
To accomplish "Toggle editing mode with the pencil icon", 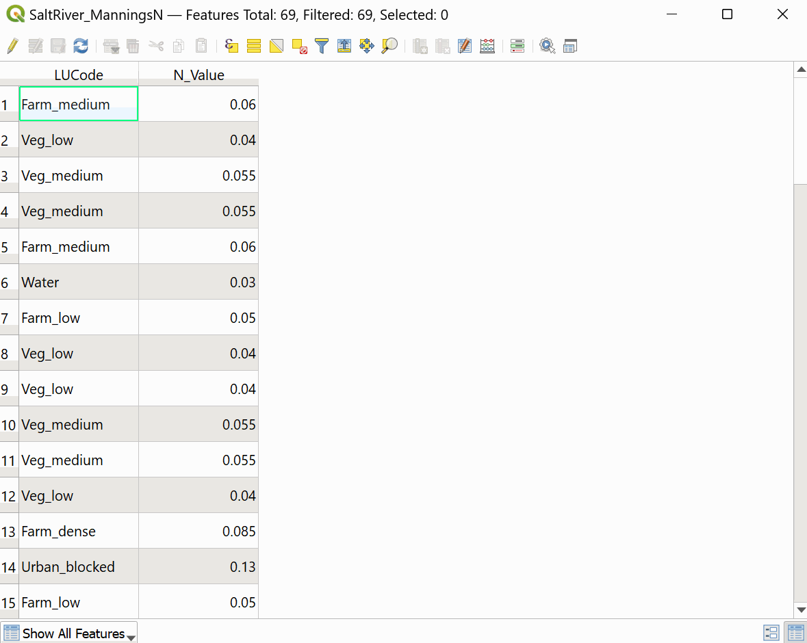I will pyautogui.click(x=12, y=46).
